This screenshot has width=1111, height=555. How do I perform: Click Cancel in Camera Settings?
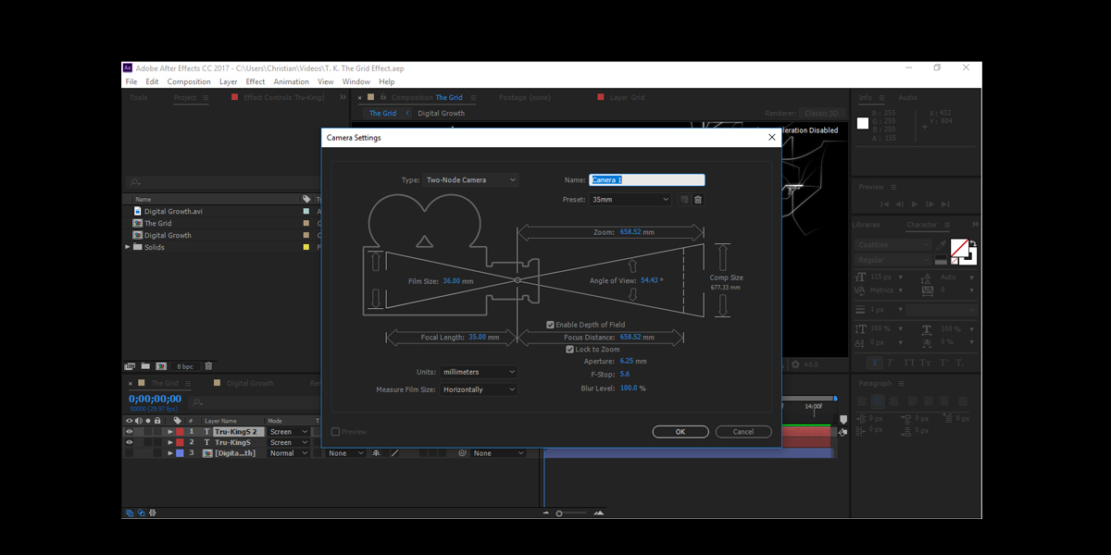pyautogui.click(x=743, y=432)
